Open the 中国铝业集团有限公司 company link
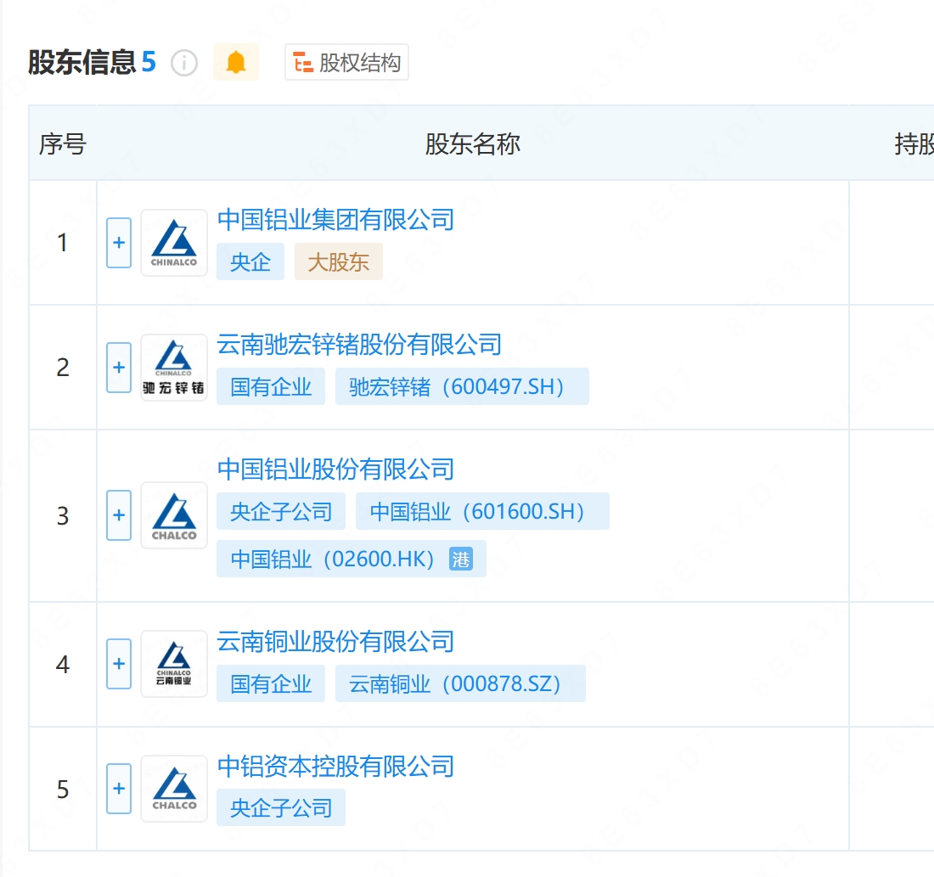934x877 pixels. pyautogui.click(x=335, y=220)
